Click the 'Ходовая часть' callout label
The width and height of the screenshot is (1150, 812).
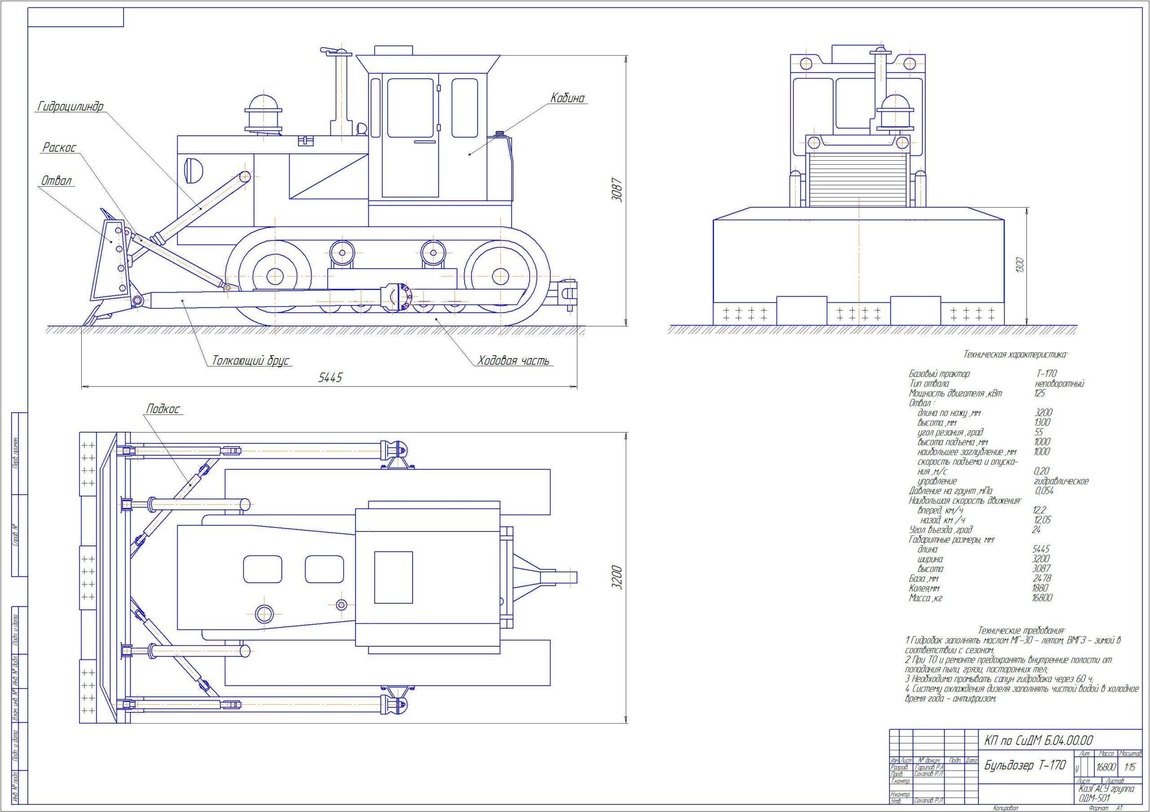point(513,360)
